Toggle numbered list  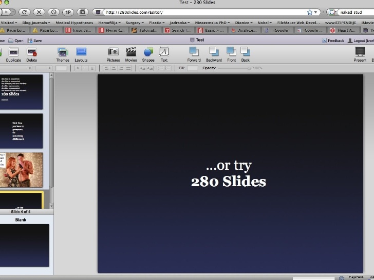[x=168, y=68]
